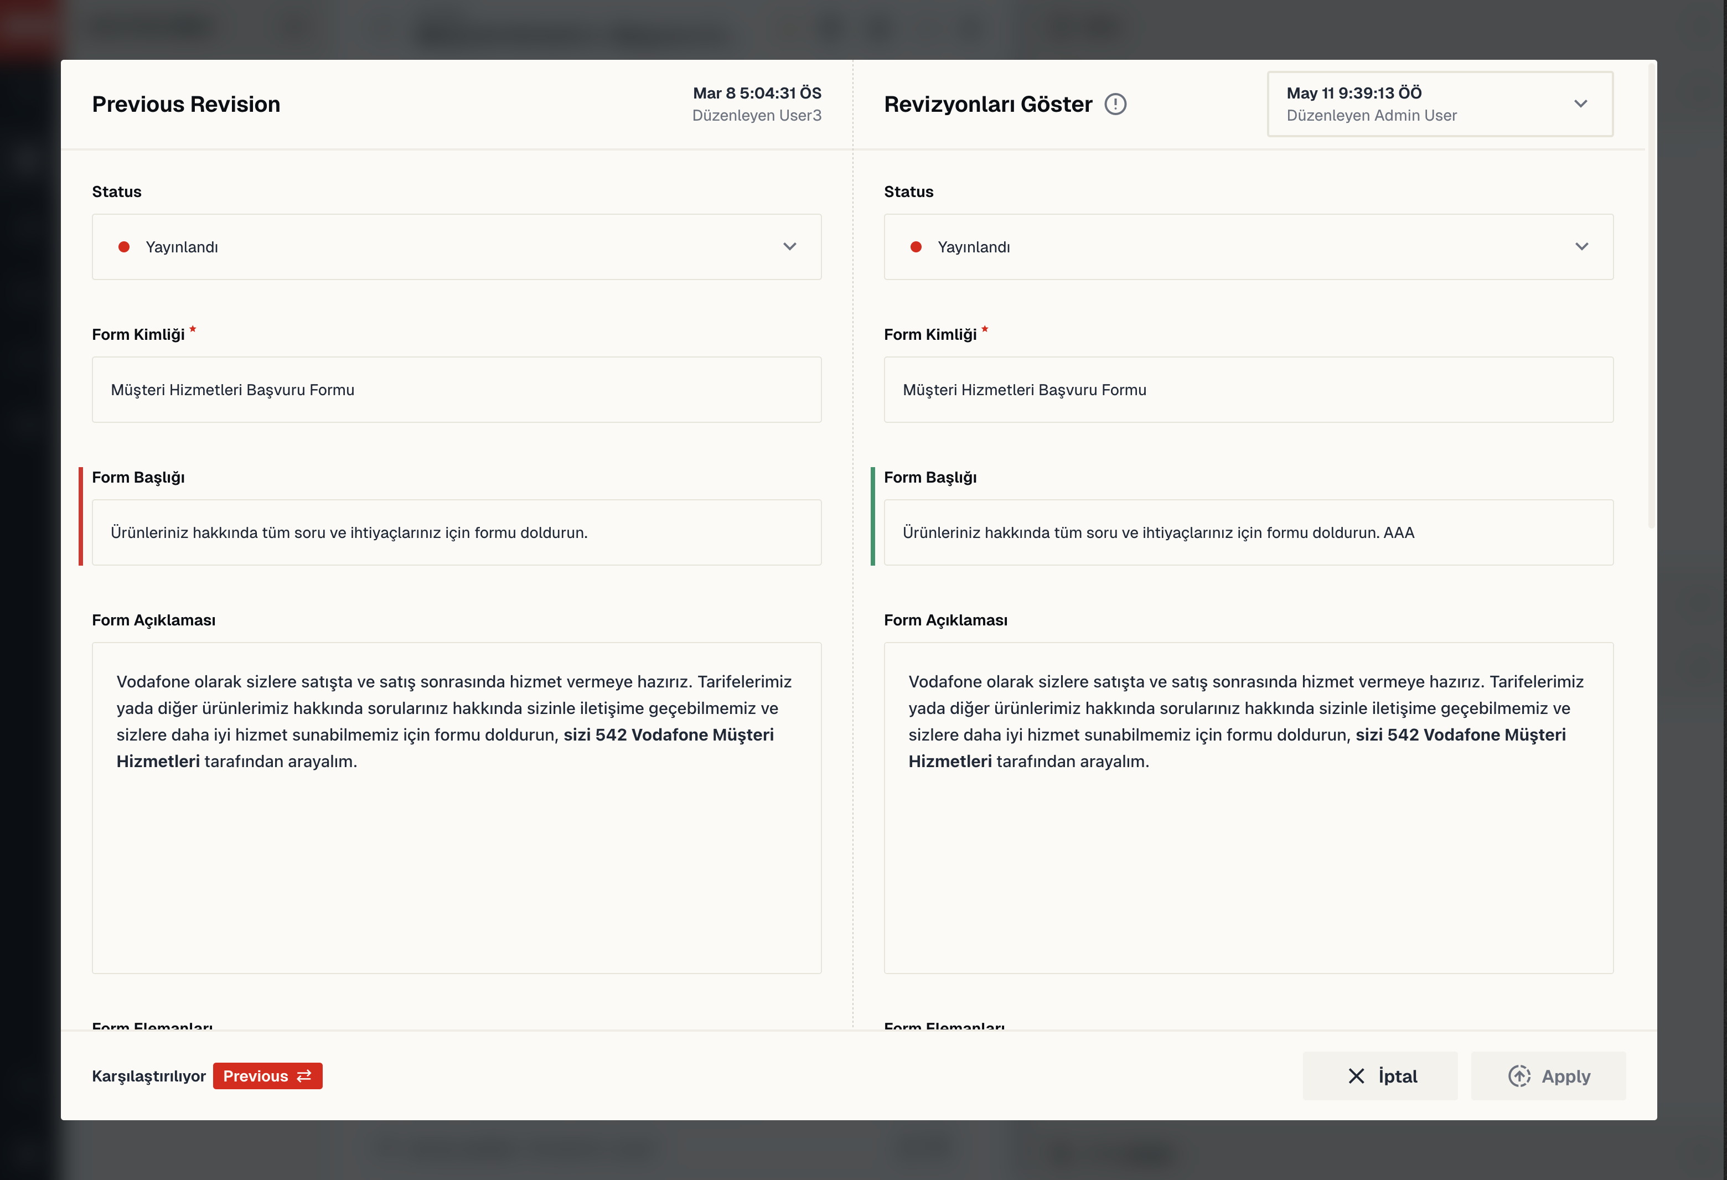Click the Mar 8 5:04:31 ÖS timestamp
This screenshot has height=1180, width=1727.
click(757, 93)
